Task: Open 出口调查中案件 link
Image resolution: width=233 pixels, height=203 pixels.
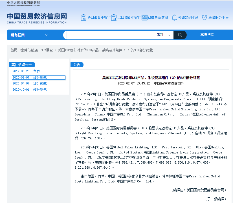Action: [x=129, y=18]
